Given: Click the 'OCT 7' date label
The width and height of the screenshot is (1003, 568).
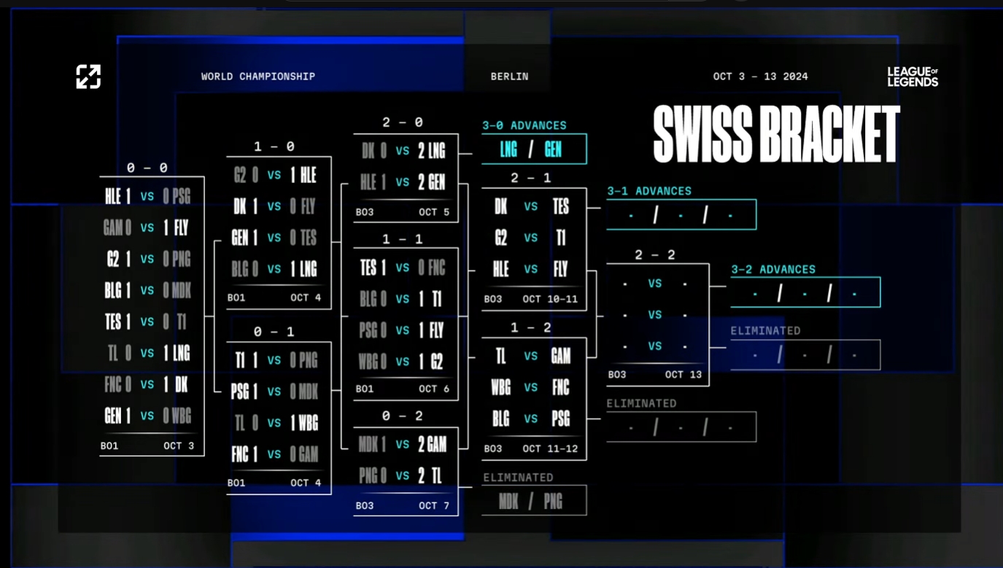Looking at the screenshot, I should coord(434,505).
